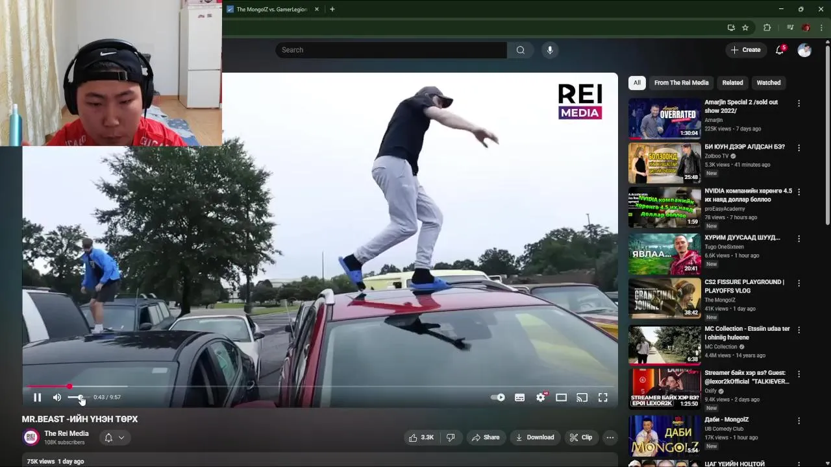Select the Watched filter chip
The image size is (831, 467).
click(x=769, y=82)
